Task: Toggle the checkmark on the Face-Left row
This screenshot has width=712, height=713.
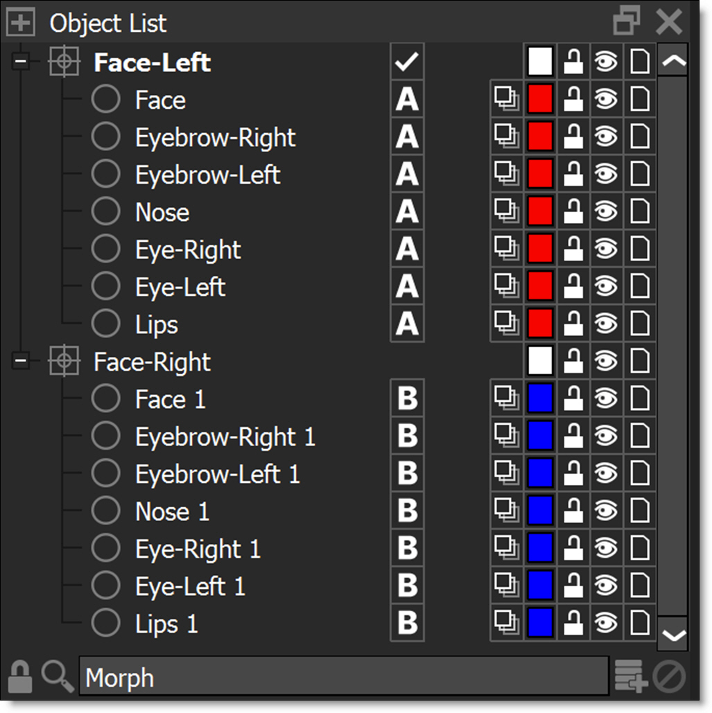Action: point(407,62)
